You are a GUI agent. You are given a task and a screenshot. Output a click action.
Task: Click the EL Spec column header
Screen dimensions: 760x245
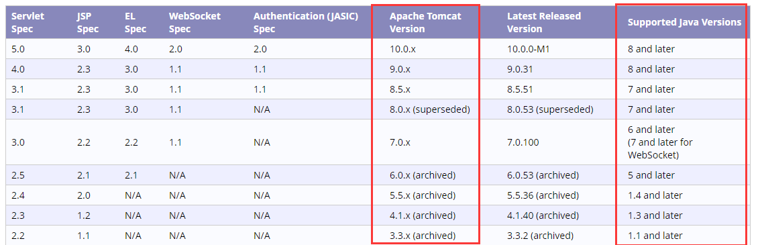click(135, 22)
